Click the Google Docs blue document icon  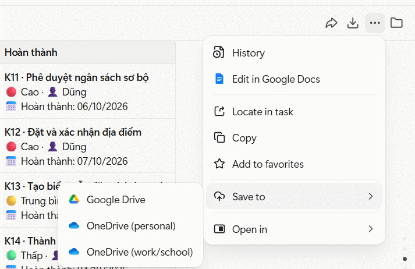pos(219,79)
